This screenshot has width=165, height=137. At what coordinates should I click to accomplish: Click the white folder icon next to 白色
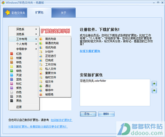(12, 92)
